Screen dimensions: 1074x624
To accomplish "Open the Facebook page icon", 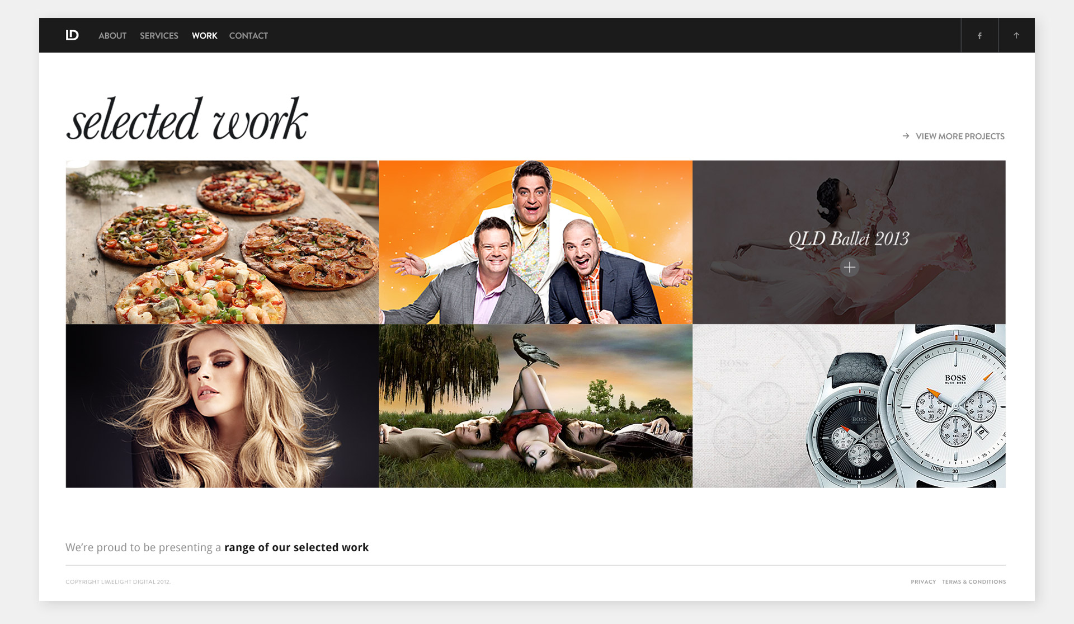I will (x=979, y=36).
